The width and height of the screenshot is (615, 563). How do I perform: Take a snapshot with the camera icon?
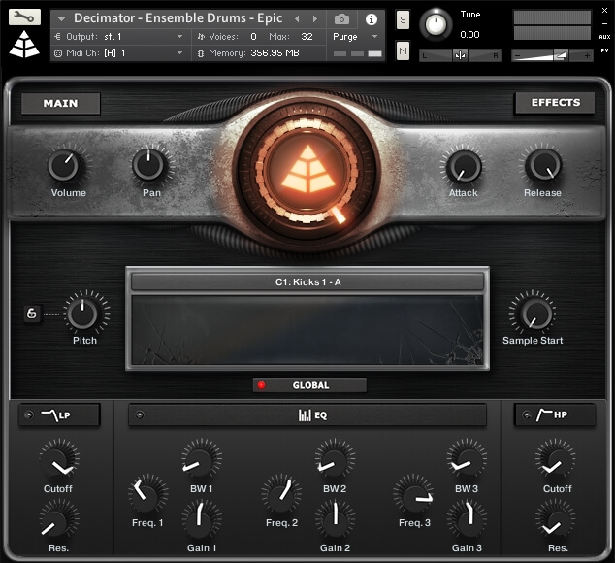341,18
